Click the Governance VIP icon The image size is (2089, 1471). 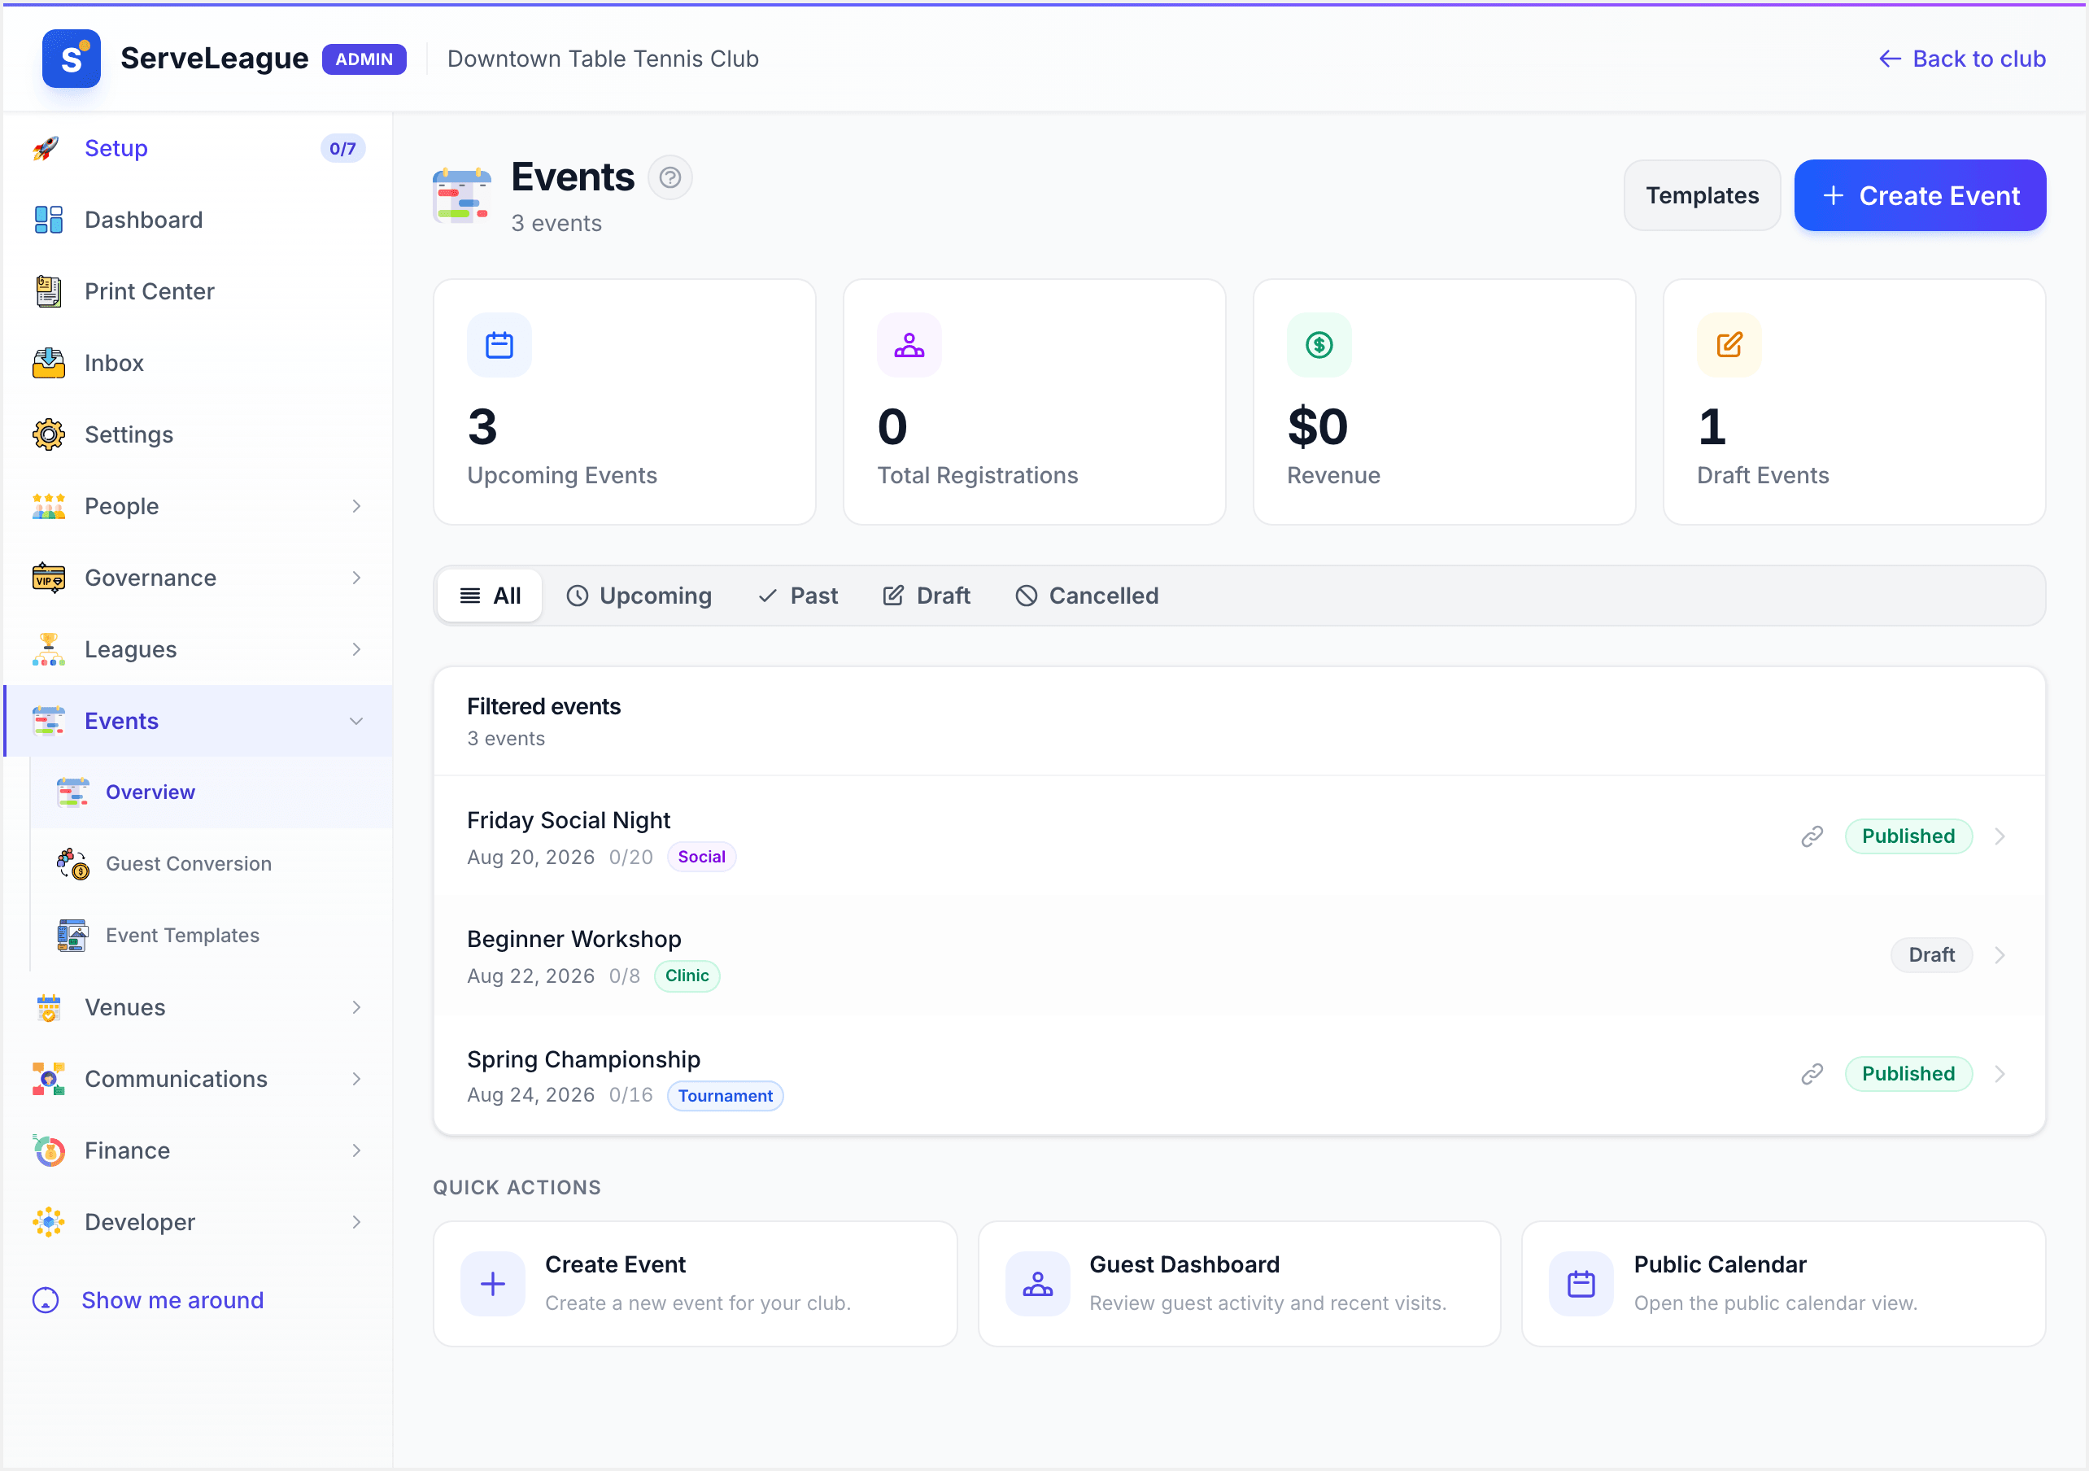[x=48, y=578]
